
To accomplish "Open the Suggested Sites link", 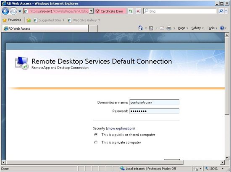I will tap(49, 20).
